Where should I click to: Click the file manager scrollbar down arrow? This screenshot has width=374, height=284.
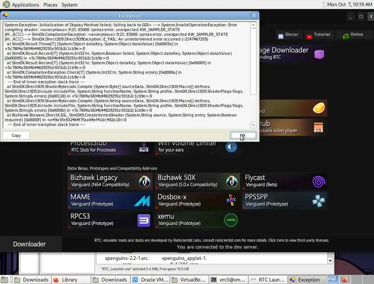point(330,261)
